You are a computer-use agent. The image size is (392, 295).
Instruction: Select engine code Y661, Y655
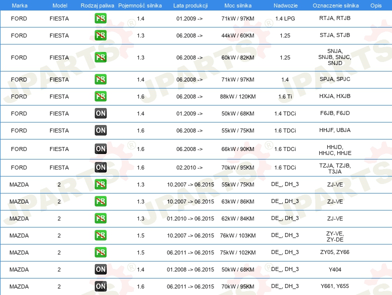pos(335,286)
